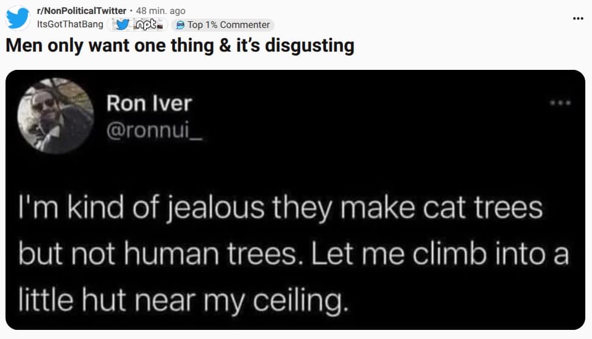Click Ron Iver's profile picture in tweet
Image resolution: width=592 pixels, height=339 pixels.
[55, 116]
